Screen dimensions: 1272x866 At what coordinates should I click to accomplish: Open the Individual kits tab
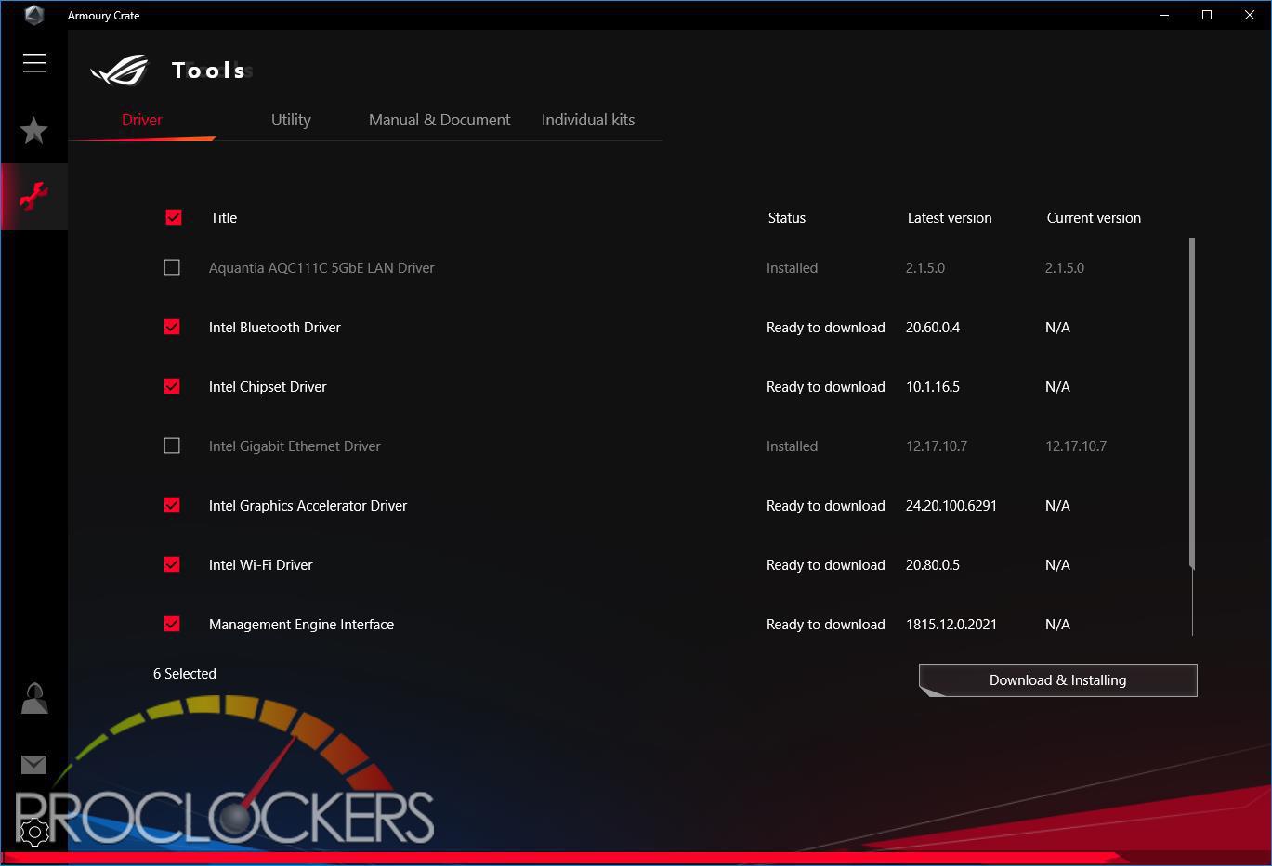(588, 120)
